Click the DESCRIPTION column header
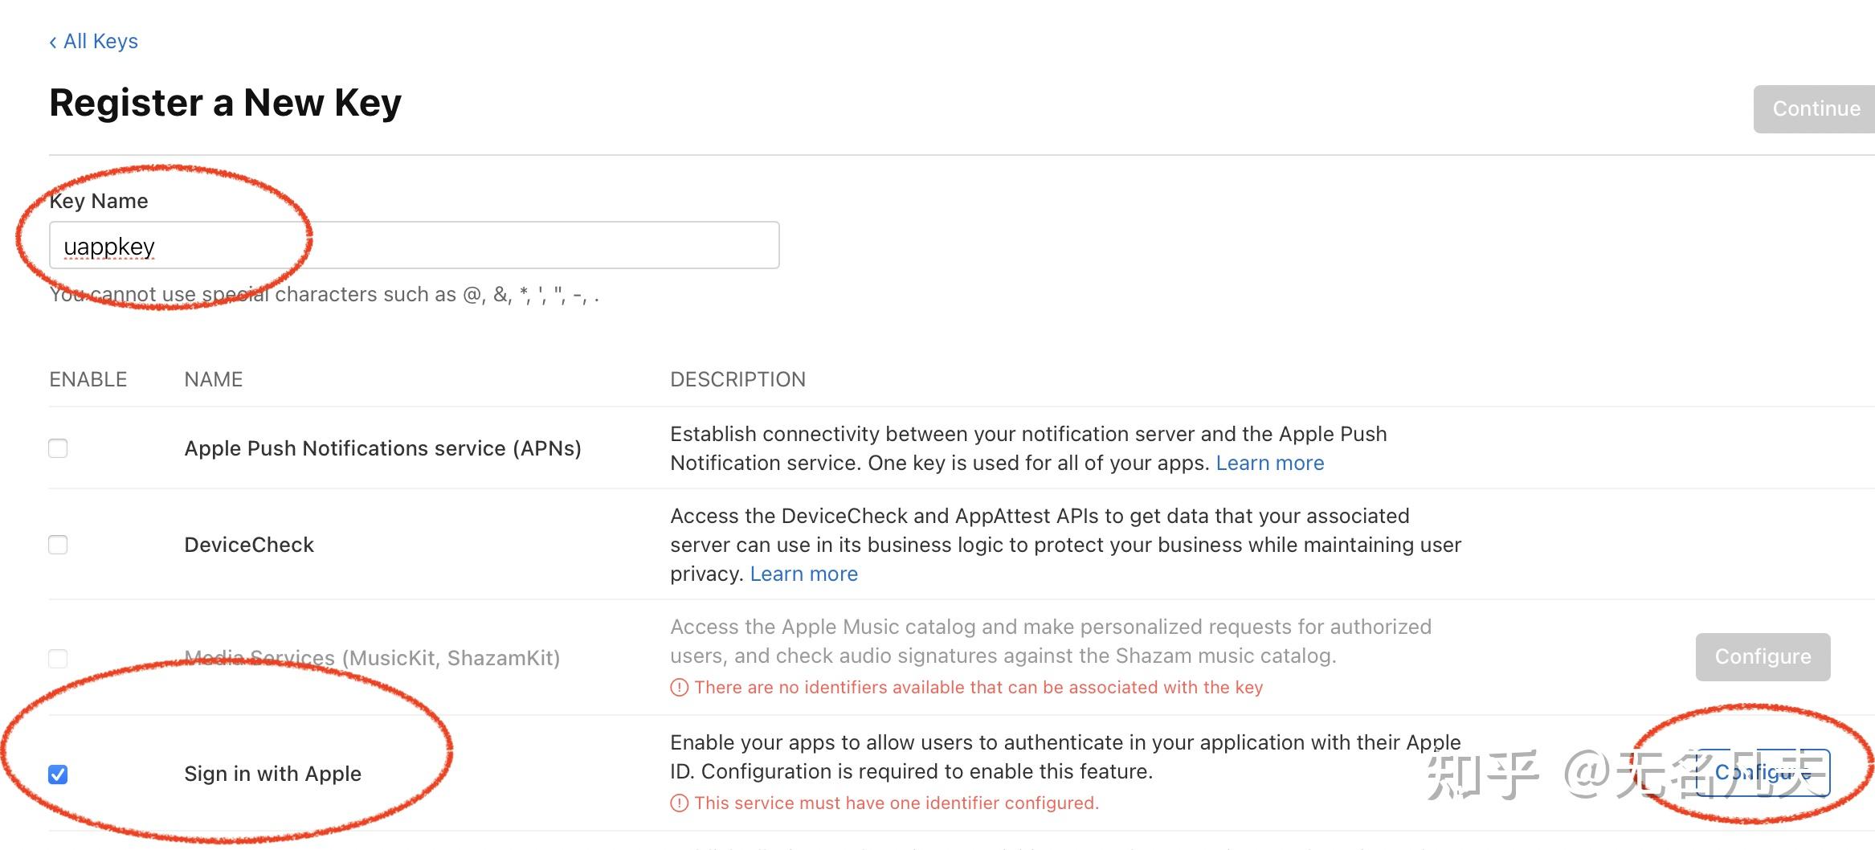 [x=737, y=378]
